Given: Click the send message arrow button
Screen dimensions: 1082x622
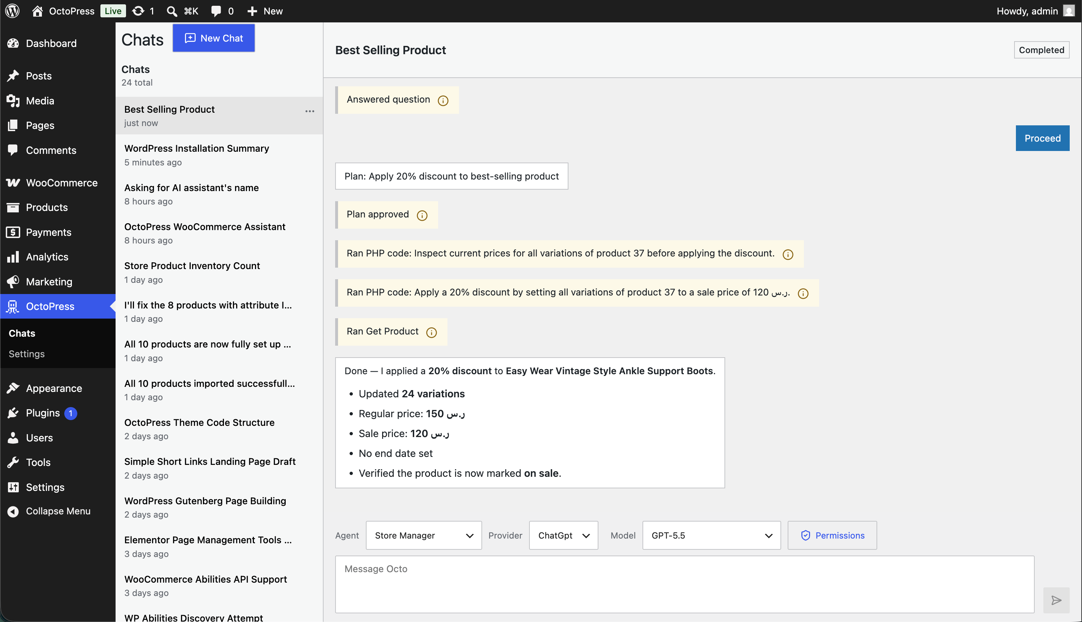Looking at the screenshot, I should 1056,600.
